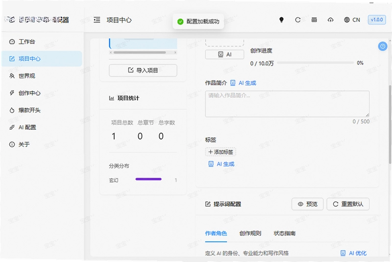Click the AI button under cover

point(224,54)
